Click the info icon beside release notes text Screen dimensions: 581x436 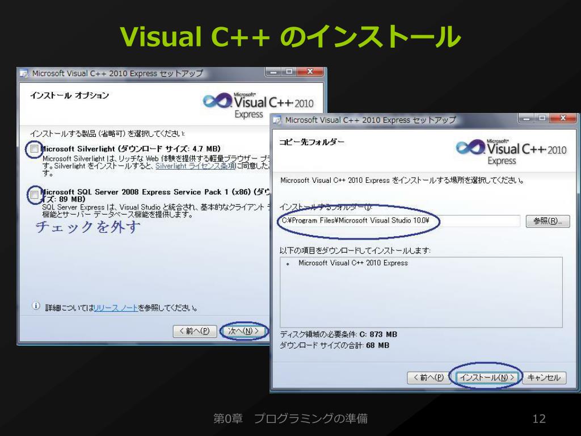coord(36,306)
